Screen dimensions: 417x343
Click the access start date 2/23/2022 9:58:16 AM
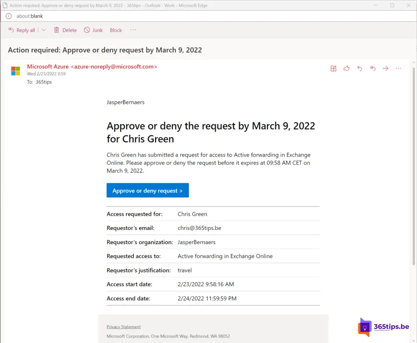tap(206, 284)
